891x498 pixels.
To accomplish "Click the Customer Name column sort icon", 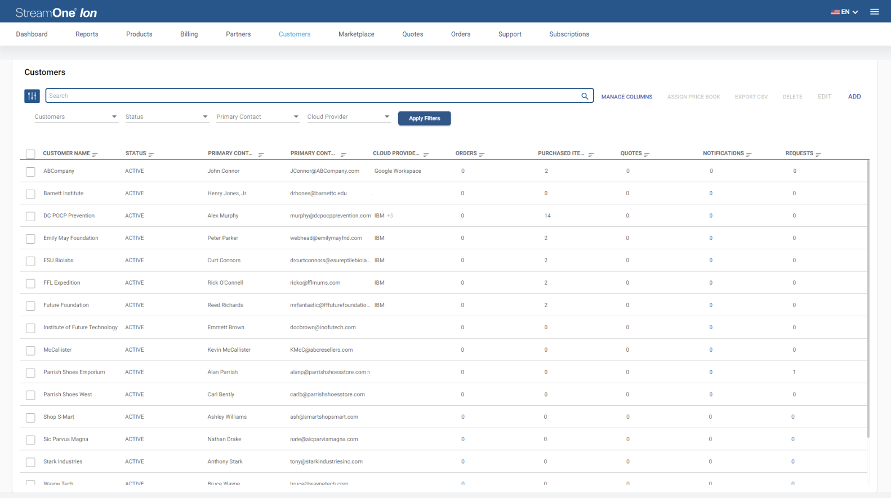I will (95, 154).
